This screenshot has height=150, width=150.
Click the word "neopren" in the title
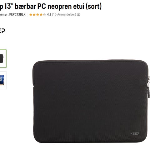coord(59,7)
